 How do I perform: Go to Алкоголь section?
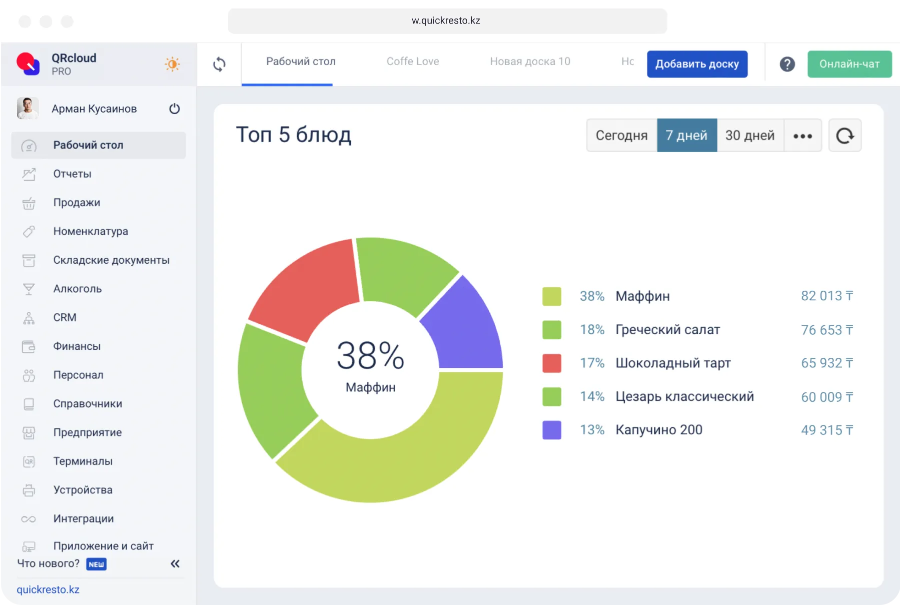point(77,289)
